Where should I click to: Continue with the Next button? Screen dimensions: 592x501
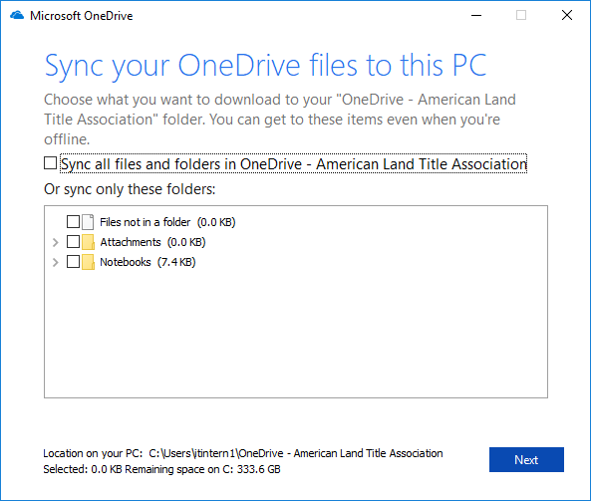click(526, 459)
